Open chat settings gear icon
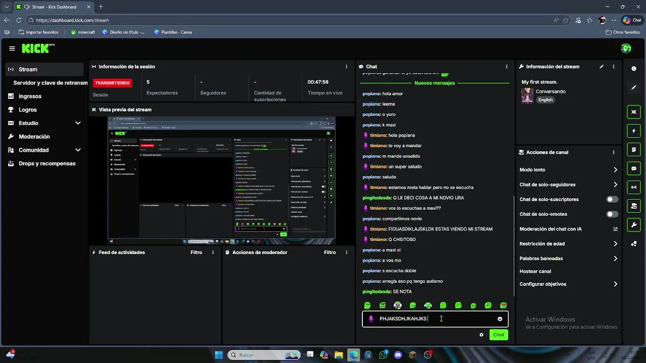The width and height of the screenshot is (646, 363). 481,335
